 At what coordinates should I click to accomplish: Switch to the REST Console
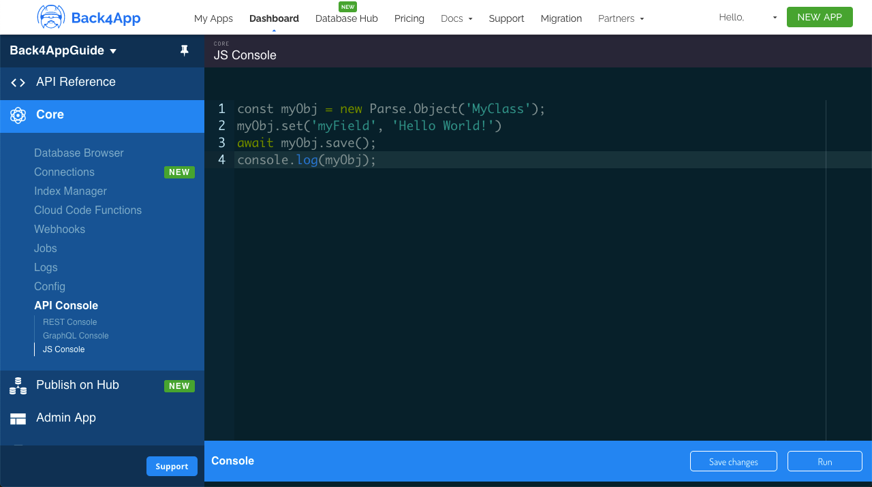pyautogui.click(x=69, y=321)
